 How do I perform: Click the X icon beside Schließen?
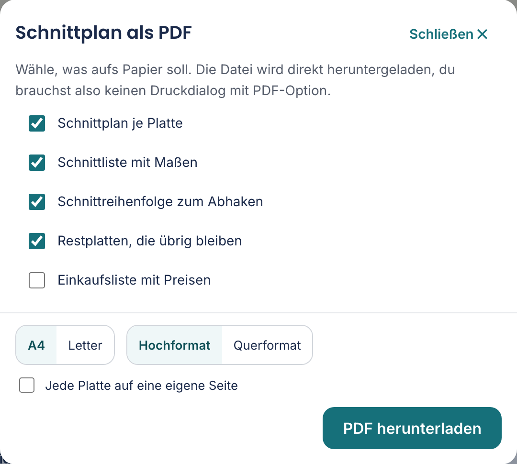point(482,34)
